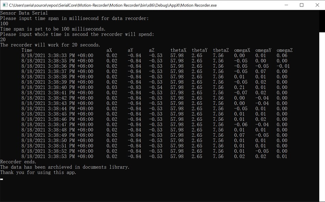The width and height of the screenshot is (325, 202).
Task: Click timestamp '8/18/2021 3:38:42 PM +08:00'
Action: tap(57, 98)
